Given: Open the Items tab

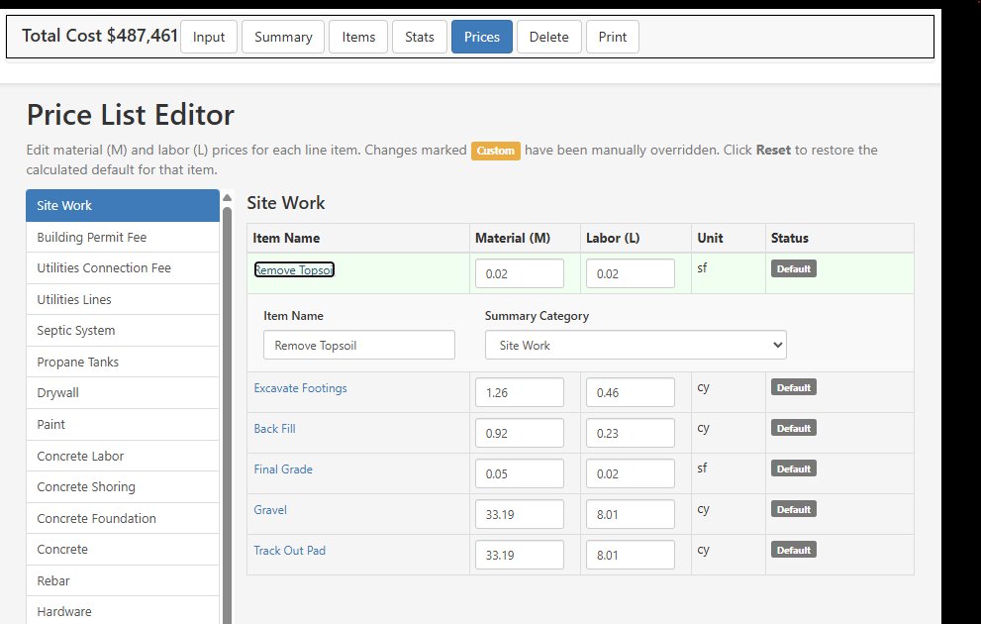Looking at the screenshot, I should (357, 37).
